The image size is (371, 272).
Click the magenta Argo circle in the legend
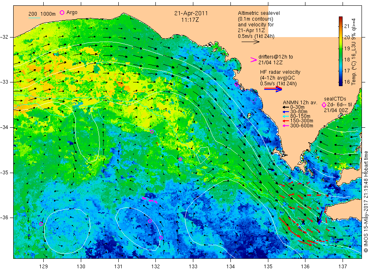pos(62,12)
